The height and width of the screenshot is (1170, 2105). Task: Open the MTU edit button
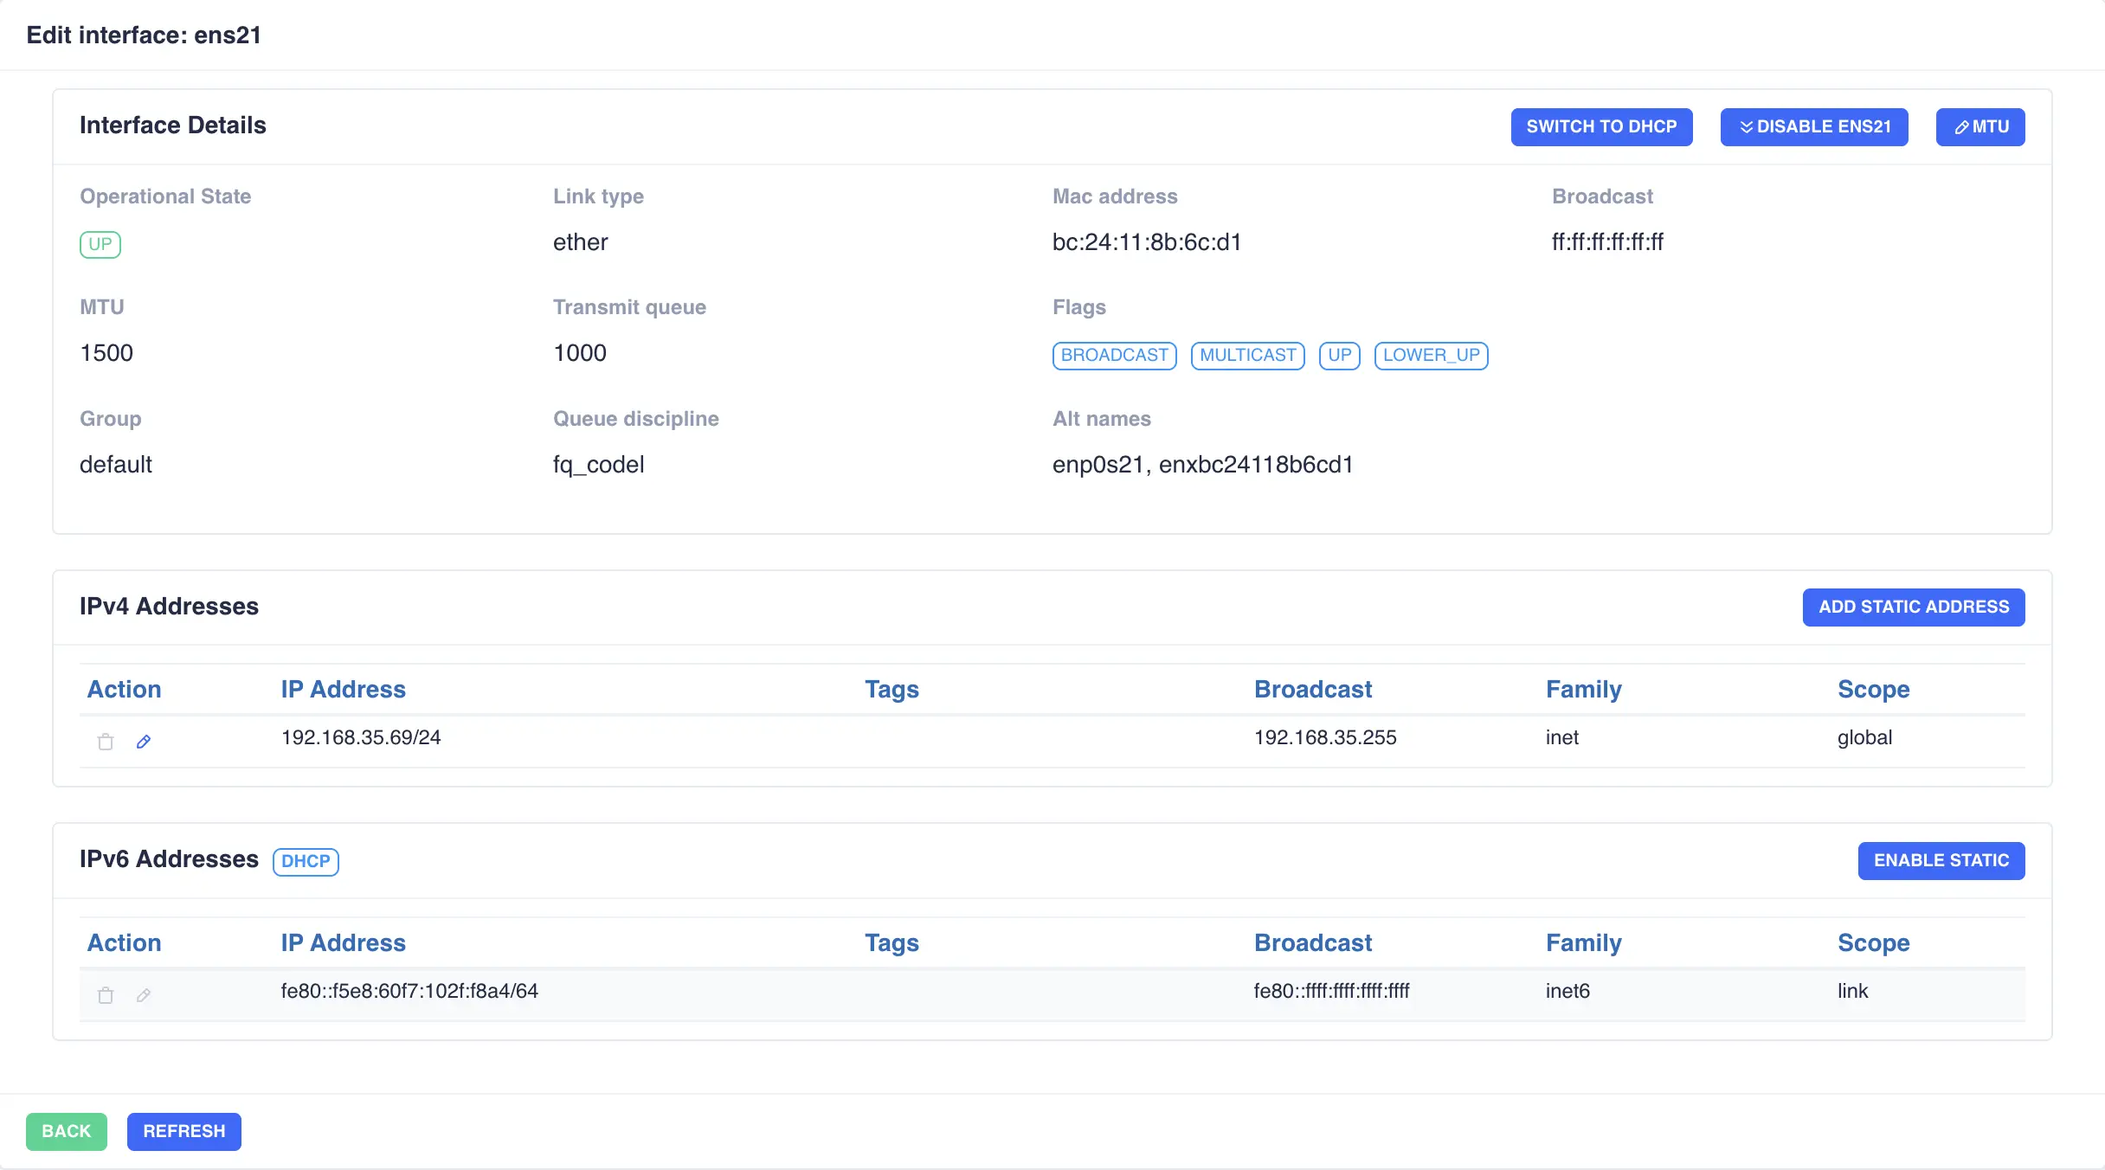(1980, 127)
